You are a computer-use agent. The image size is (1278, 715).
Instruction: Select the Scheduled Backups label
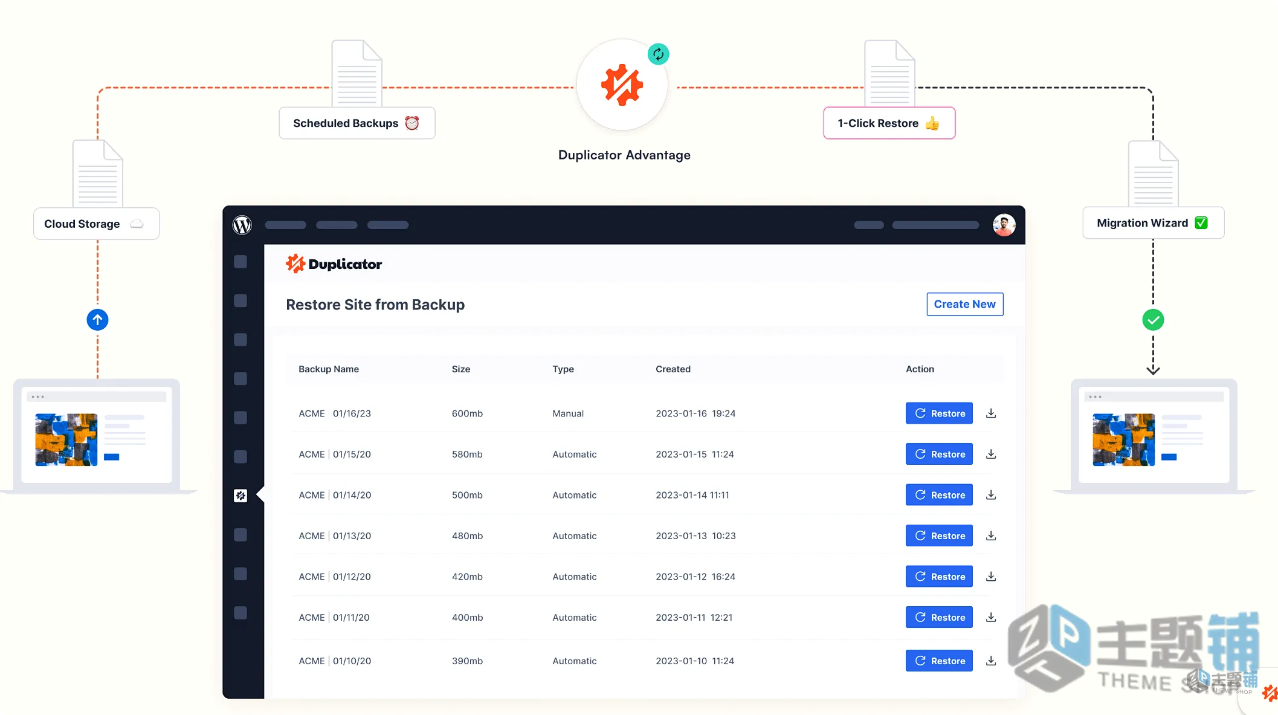tap(357, 123)
